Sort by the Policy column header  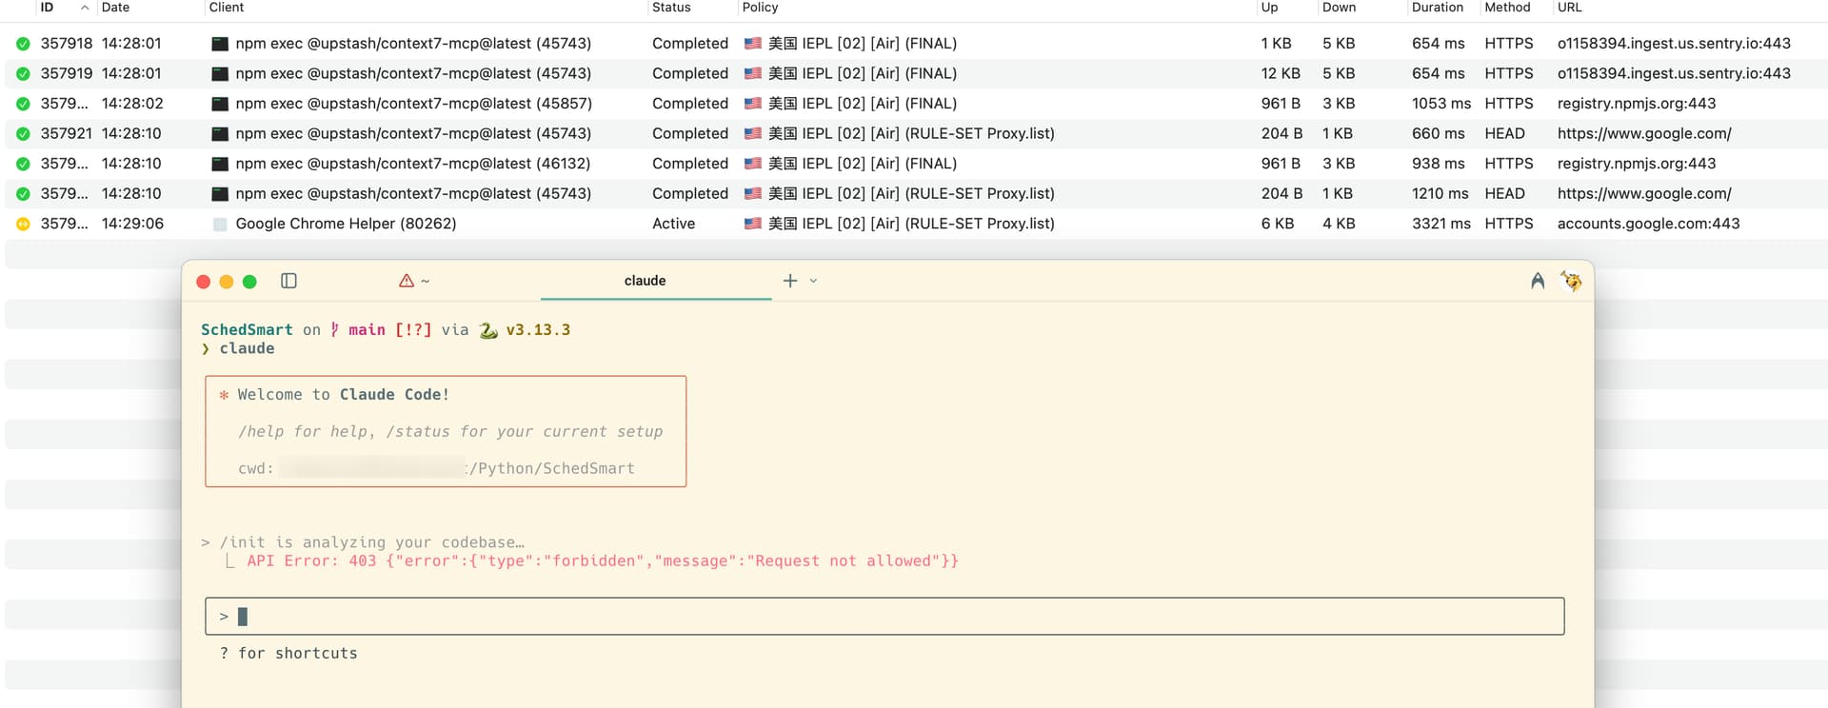[760, 8]
